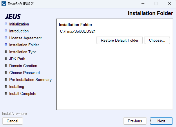Image resolution: width=176 pixels, height=127 pixels.
Task: Go back with the Previous button
Action: (x=135, y=121)
